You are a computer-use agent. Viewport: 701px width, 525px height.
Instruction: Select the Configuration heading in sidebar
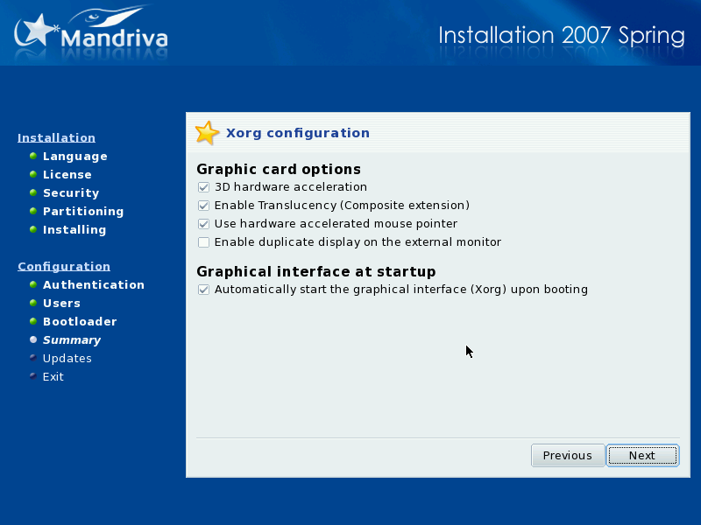[x=64, y=266]
